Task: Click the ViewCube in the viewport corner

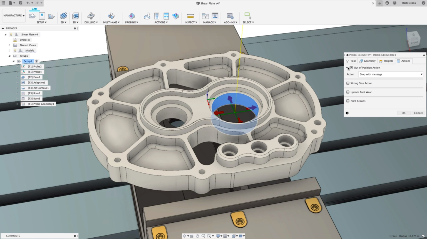Action: pos(413,39)
